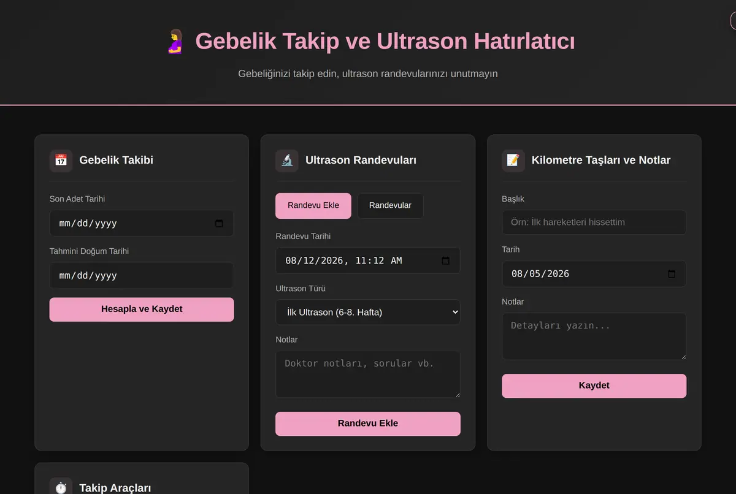Click the Detayları yazın textarea
This screenshot has height=494, width=736.
(594, 336)
